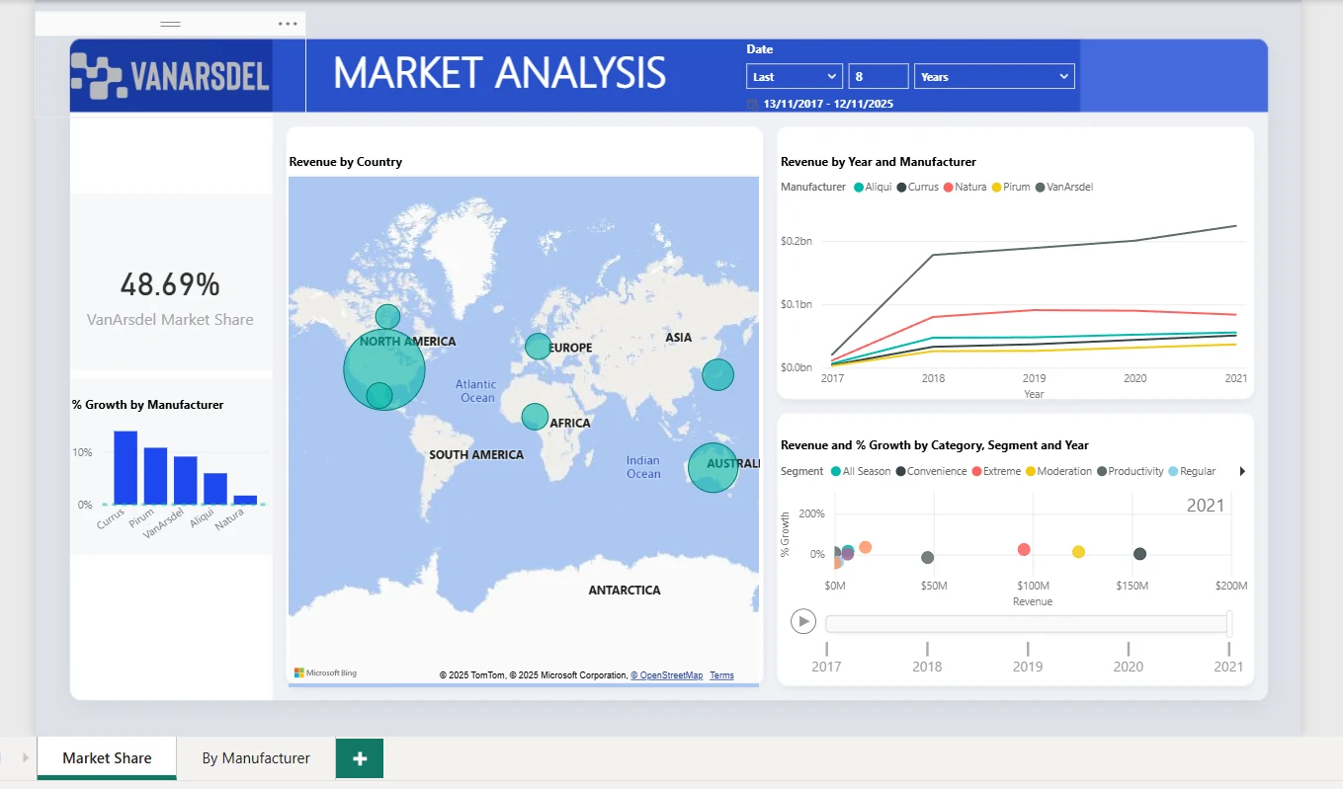Click the gray scatter dot near $50M revenue
This screenshot has height=789, width=1343.
click(x=927, y=558)
